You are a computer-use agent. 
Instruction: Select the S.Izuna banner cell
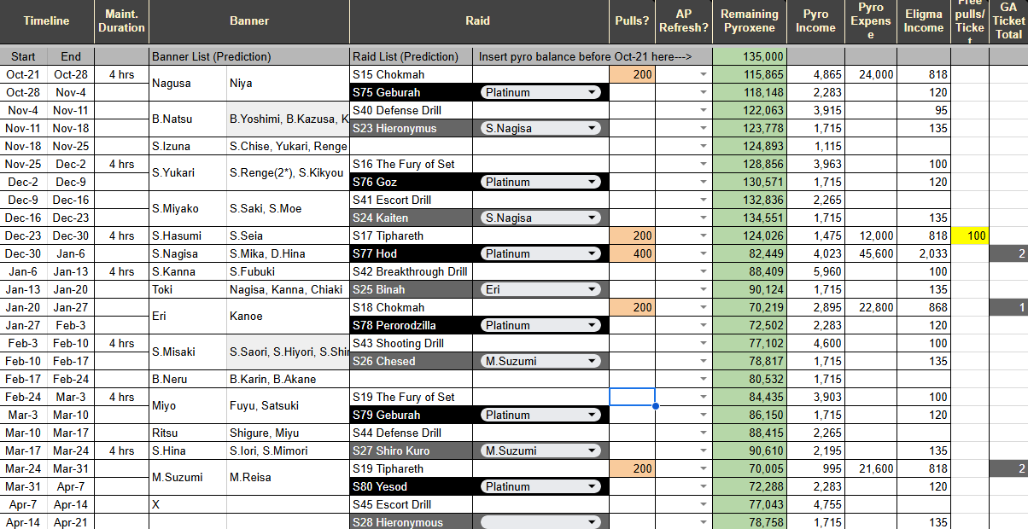coord(188,146)
